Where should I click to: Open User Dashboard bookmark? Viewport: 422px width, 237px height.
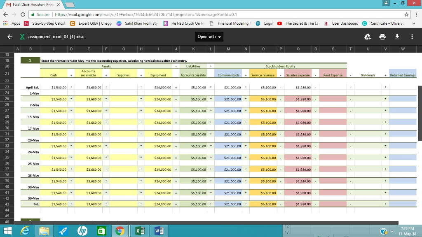[341, 23]
